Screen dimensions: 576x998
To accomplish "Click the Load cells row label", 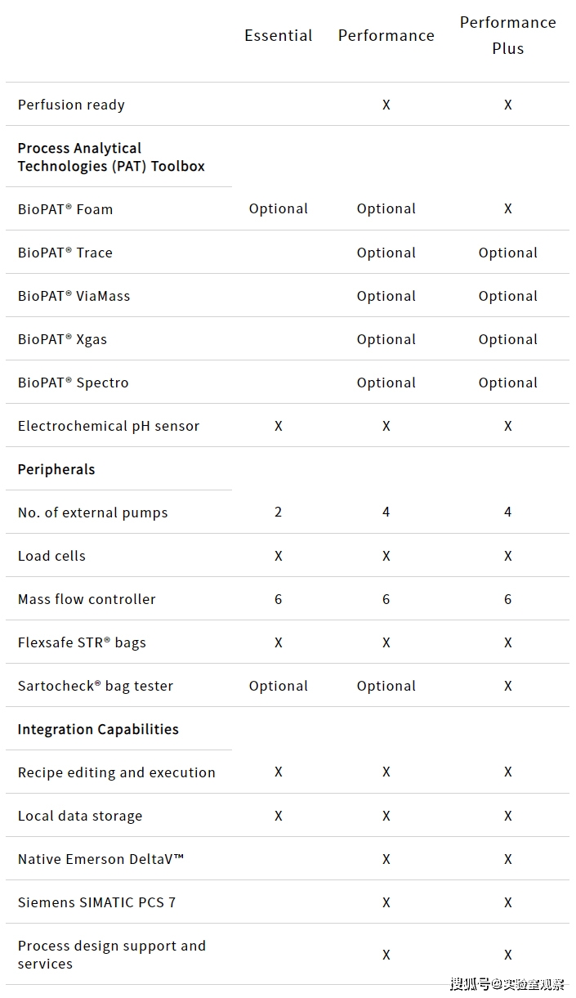I will click(x=51, y=556).
